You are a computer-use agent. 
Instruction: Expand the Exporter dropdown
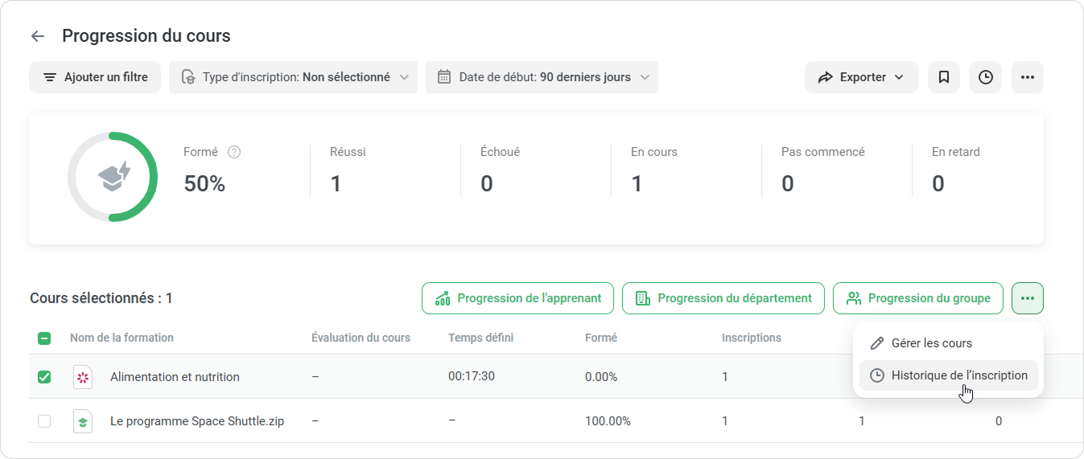[x=860, y=77]
